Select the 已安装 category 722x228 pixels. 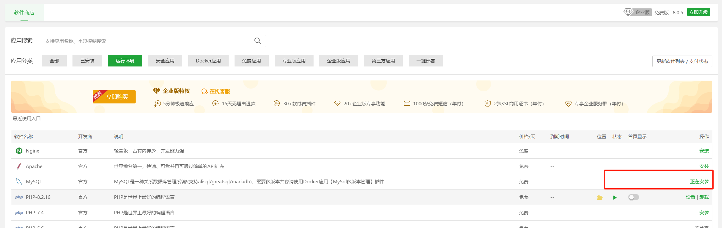click(x=87, y=61)
